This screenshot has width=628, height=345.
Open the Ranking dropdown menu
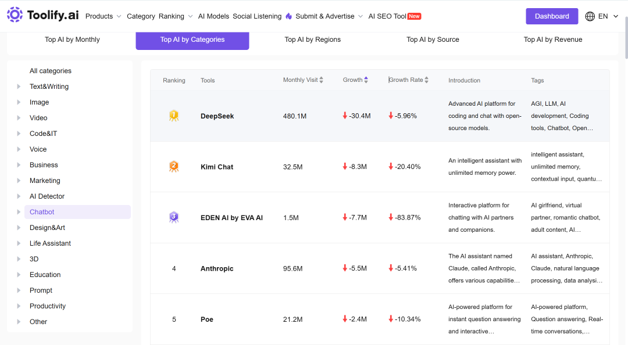(176, 16)
